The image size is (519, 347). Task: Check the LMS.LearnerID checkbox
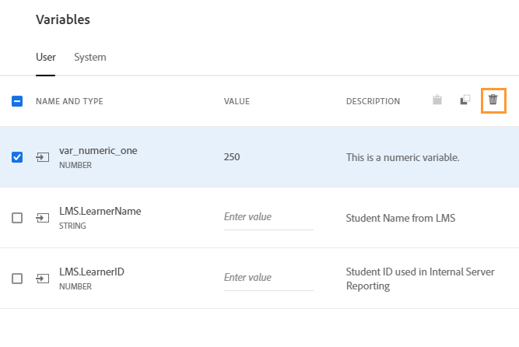[x=17, y=279]
